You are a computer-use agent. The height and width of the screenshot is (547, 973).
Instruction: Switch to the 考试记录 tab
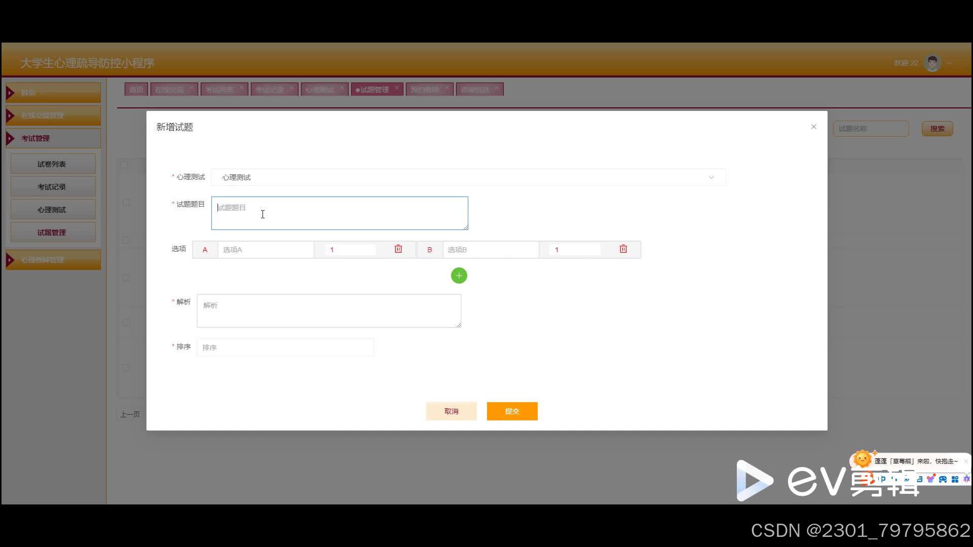point(270,90)
